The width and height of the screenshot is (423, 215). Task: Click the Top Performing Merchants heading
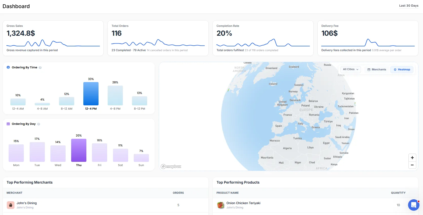30,182
